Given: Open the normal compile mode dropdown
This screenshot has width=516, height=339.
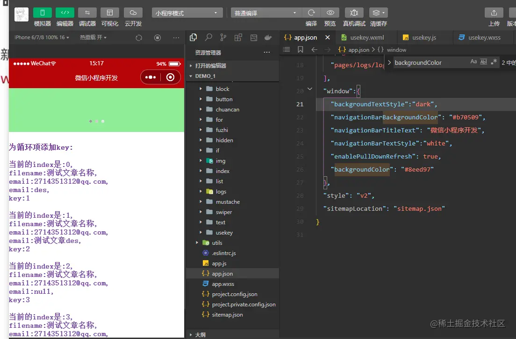Looking at the screenshot, I should (x=265, y=13).
